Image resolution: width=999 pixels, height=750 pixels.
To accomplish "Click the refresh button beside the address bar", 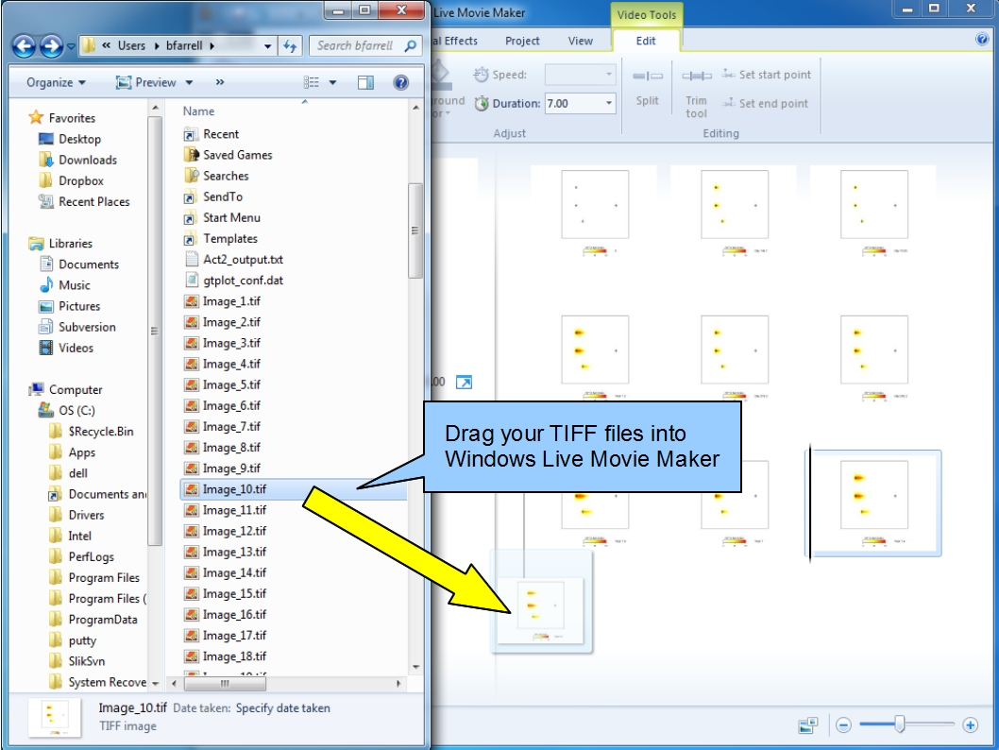I will 290,46.
